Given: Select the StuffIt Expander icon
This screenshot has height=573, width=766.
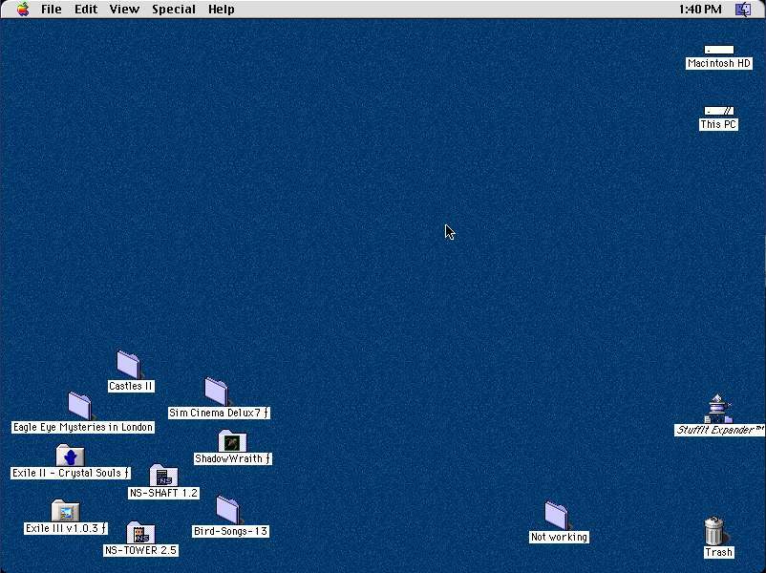Looking at the screenshot, I should pos(719,409).
